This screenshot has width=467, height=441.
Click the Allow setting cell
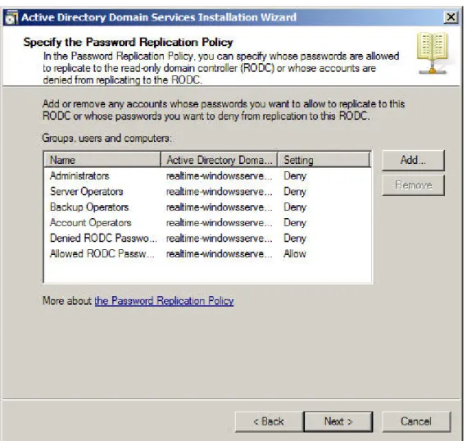295,253
